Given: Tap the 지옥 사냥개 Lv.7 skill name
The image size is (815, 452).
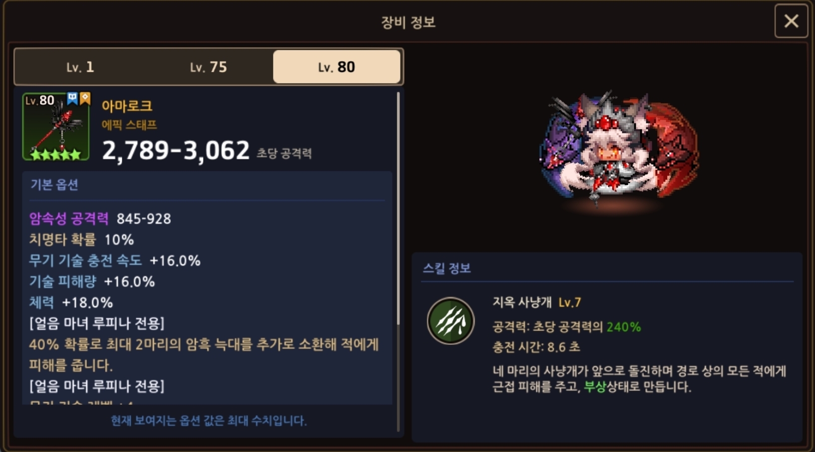Looking at the screenshot, I should tap(537, 302).
